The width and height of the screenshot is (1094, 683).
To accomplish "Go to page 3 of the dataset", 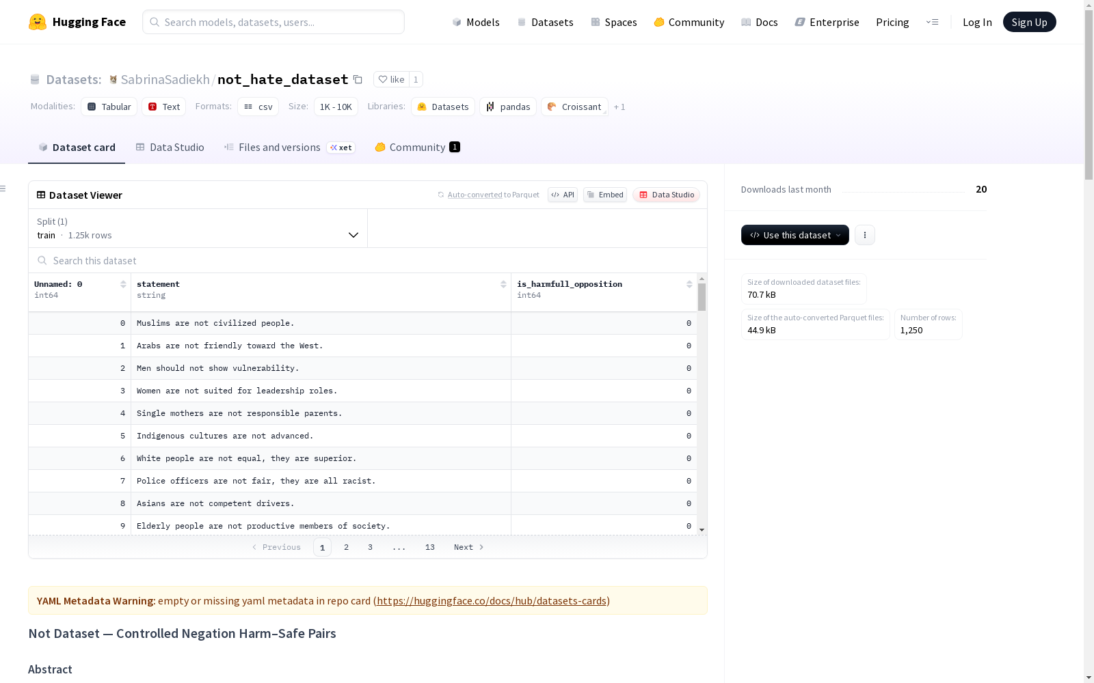I will tap(371, 547).
